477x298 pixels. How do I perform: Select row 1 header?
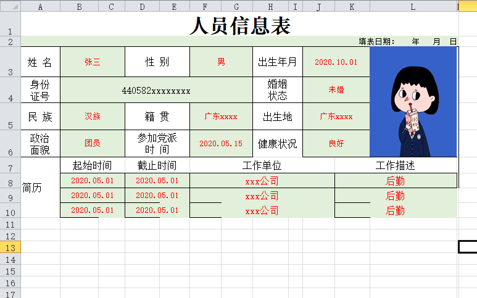coord(10,23)
